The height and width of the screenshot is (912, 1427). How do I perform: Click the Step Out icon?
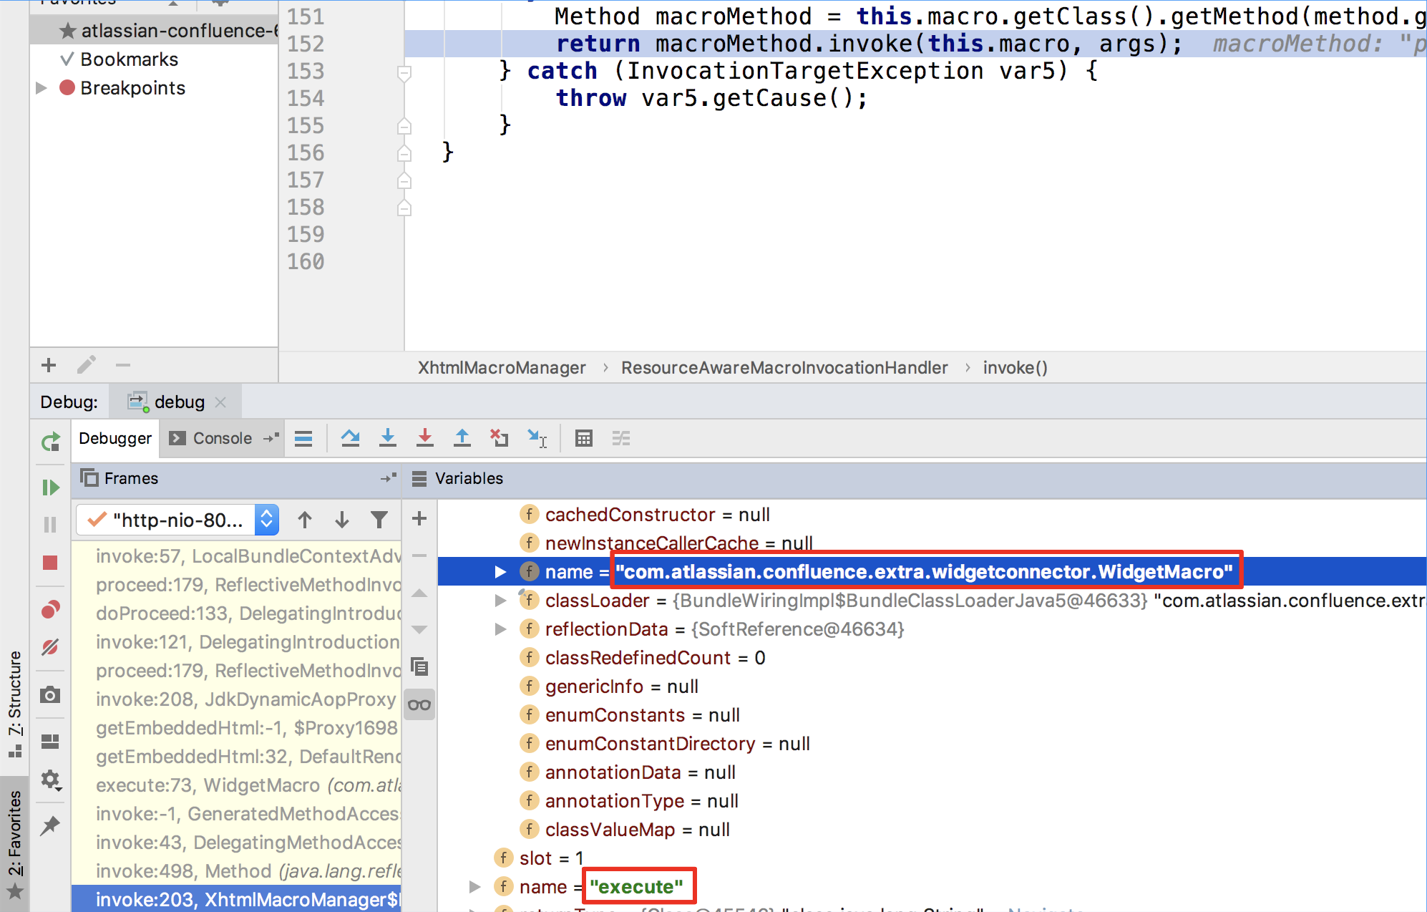tap(462, 438)
